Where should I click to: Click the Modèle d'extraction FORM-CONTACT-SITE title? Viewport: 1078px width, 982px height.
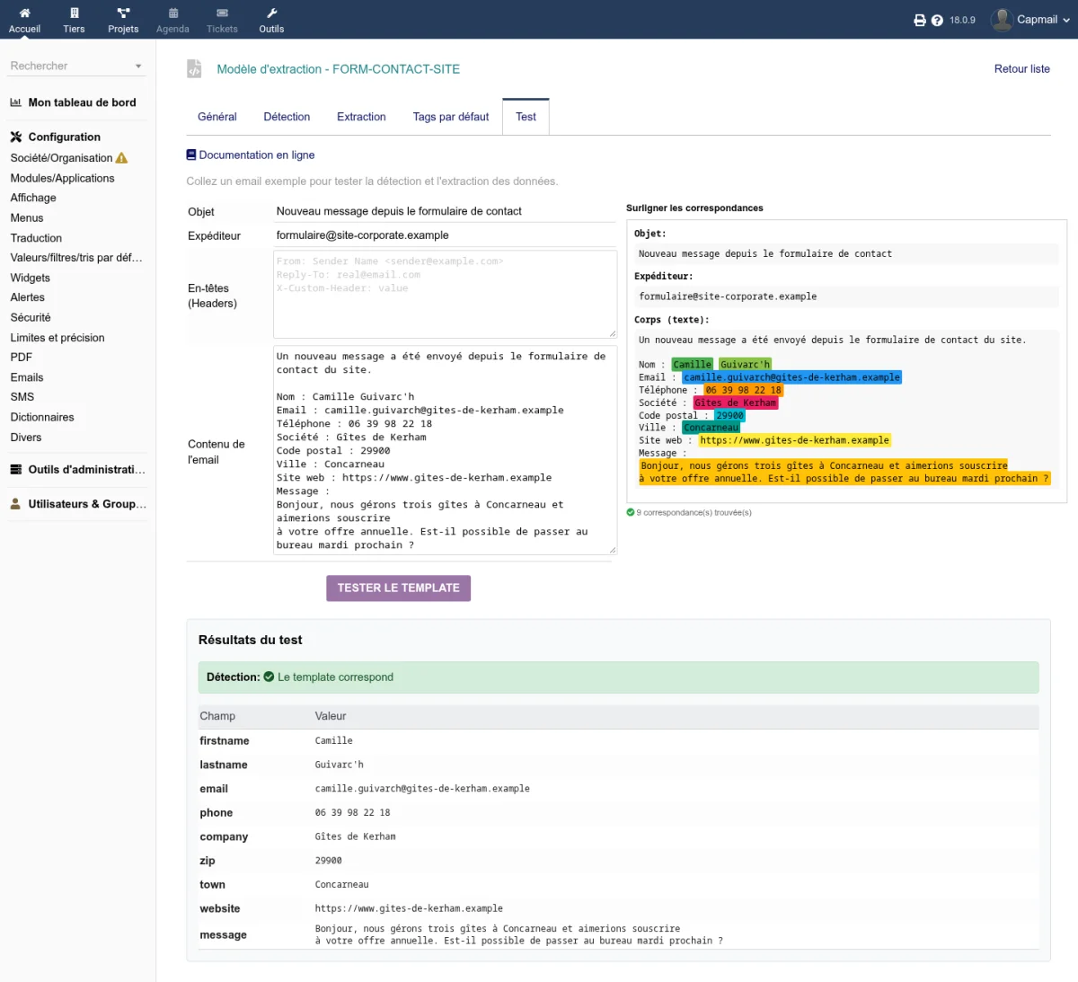pyautogui.click(x=339, y=69)
